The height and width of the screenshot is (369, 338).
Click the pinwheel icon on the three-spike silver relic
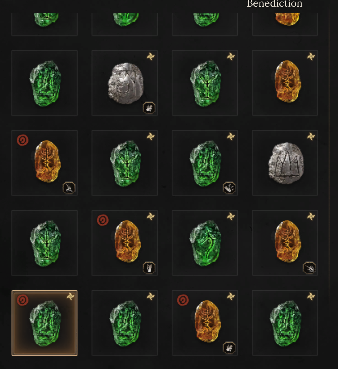click(311, 137)
